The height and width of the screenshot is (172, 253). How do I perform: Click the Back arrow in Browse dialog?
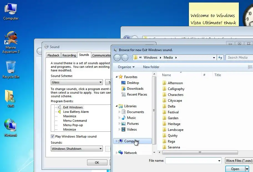117,58
